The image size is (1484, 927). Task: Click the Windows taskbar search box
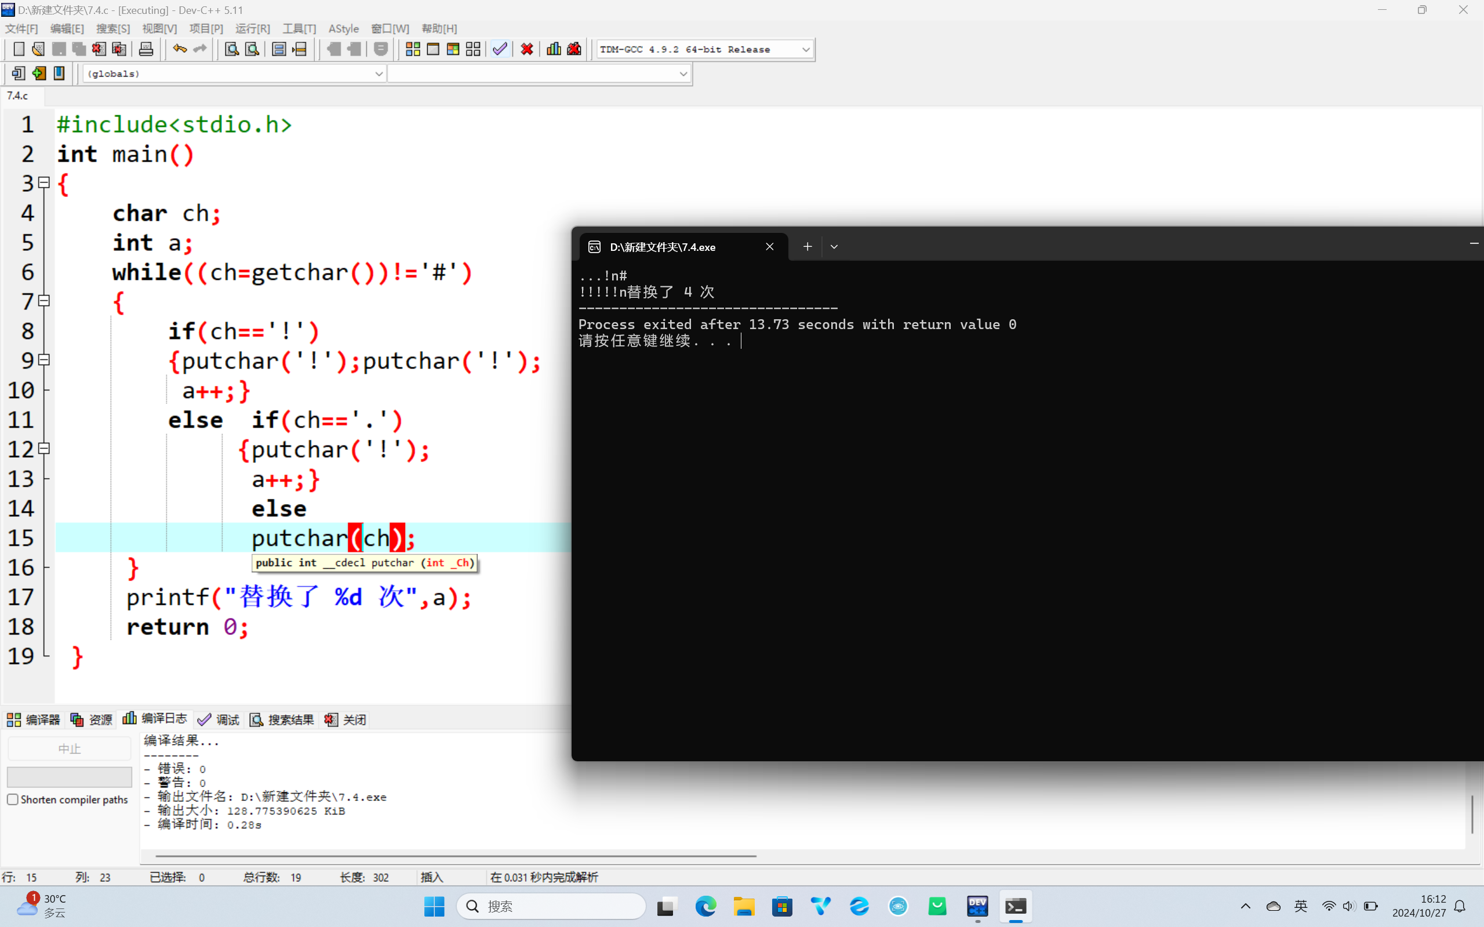tap(552, 906)
